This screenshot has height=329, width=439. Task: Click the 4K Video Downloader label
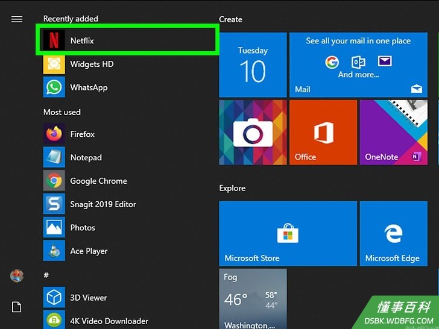tap(109, 321)
